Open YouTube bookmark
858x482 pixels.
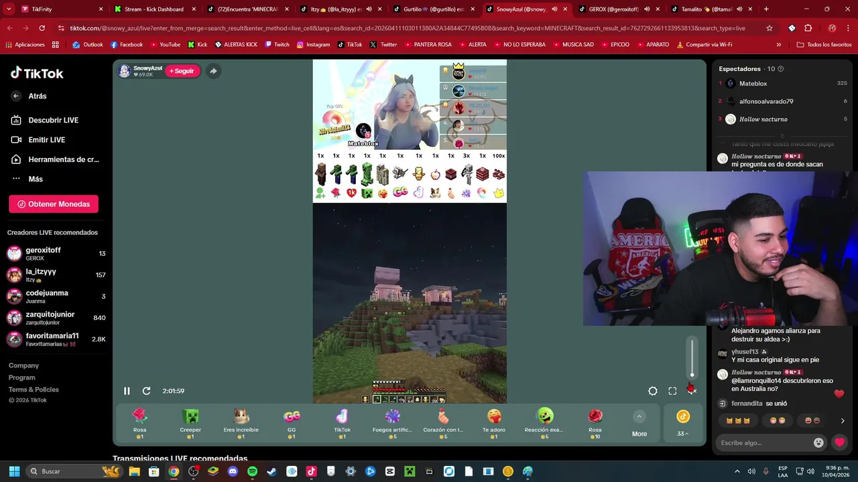165,44
